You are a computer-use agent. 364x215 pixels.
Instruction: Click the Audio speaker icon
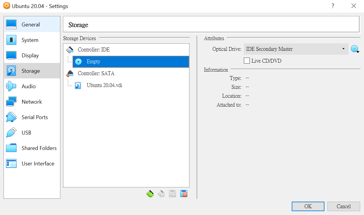point(11,86)
